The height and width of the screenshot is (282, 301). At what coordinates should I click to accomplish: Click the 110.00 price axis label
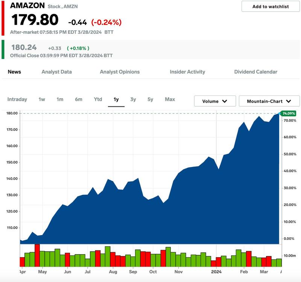click(x=12, y=228)
